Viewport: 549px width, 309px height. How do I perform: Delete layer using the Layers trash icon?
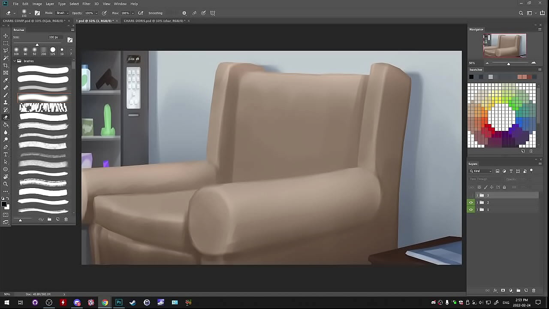pos(534,291)
